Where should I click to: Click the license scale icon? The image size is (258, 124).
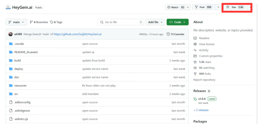(195, 44)
